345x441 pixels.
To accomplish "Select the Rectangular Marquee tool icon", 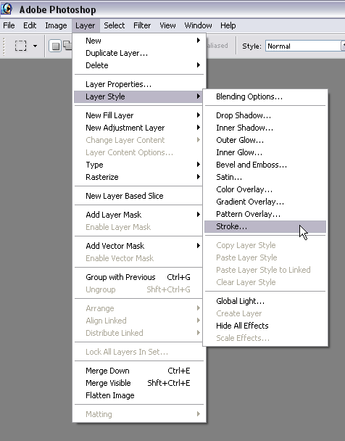I will [x=21, y=46].
